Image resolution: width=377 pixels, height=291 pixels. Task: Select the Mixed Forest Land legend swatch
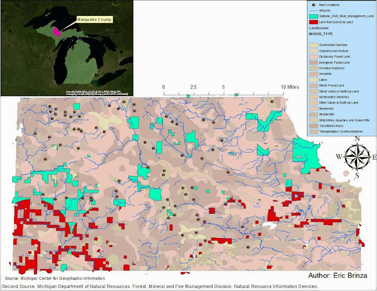point(313,85)
